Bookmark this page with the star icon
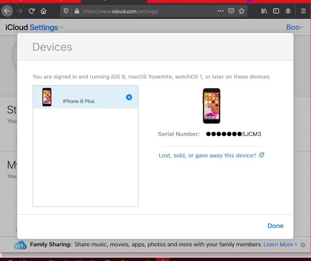Viewport: 311px width, 261px height. tap(242, 11)
